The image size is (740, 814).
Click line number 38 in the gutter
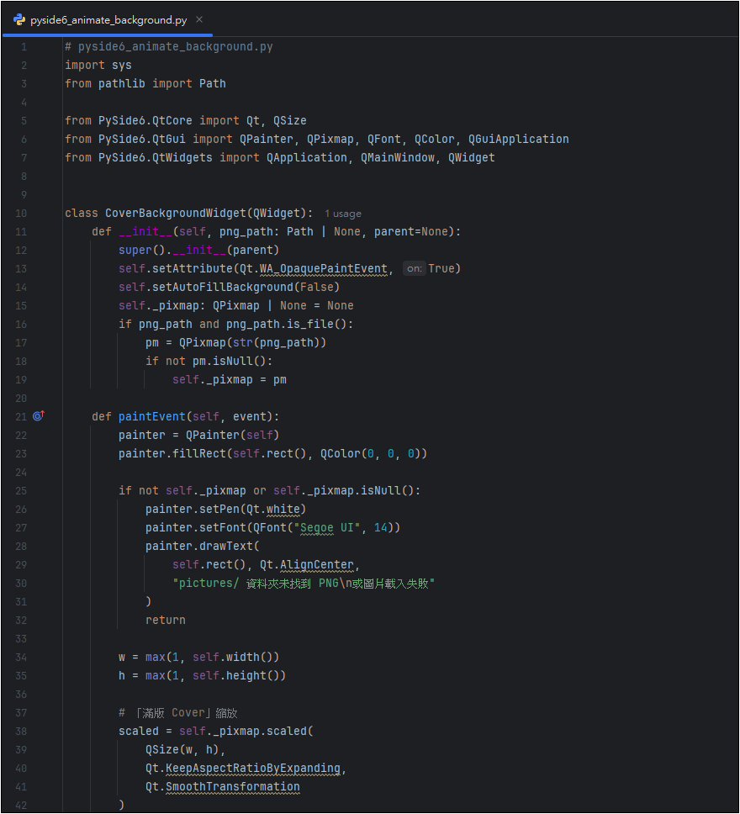coord(21,732)
